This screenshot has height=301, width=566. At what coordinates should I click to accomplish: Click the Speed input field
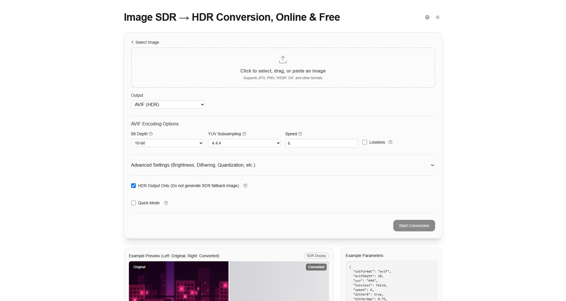pos(321,143)
